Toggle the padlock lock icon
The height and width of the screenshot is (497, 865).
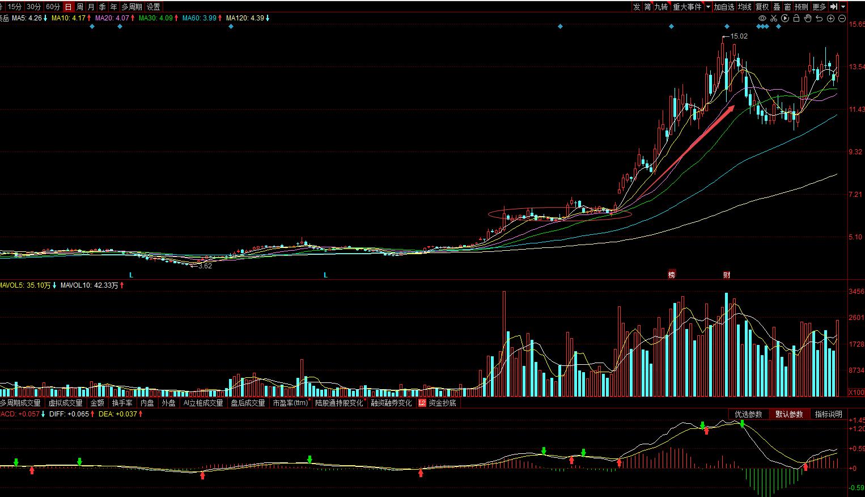(796, 18)
